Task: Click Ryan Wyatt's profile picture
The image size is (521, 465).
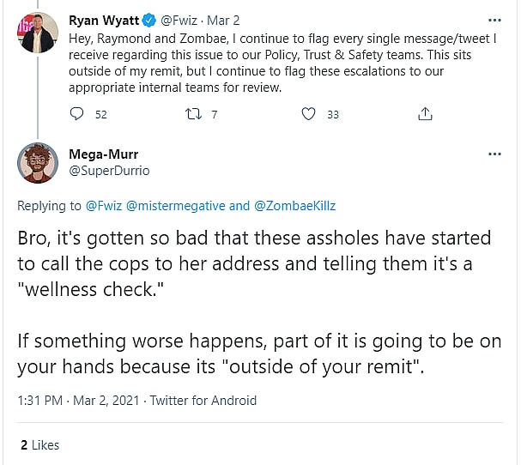Action: [x=37, y=33]
